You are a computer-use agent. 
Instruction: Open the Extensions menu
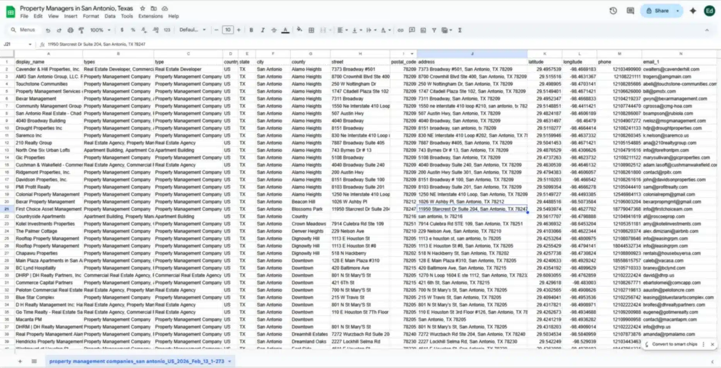click(x=150, y=16)
